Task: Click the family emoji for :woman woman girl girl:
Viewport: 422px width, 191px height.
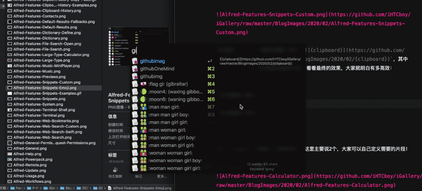Action: click(x=143, y=168)
